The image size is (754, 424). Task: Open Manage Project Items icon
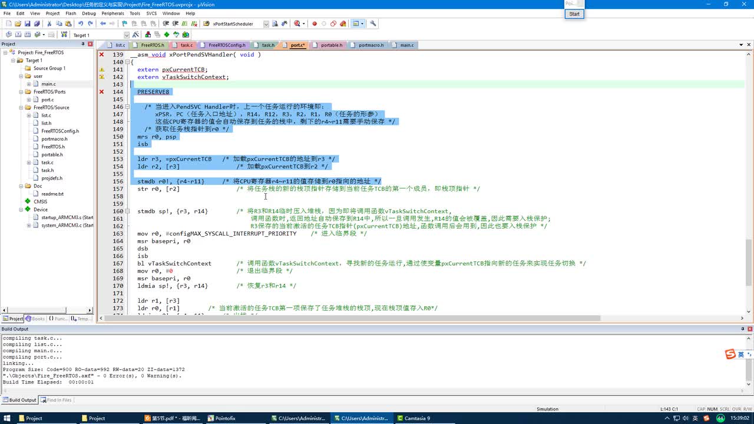[x=148, y=35]
